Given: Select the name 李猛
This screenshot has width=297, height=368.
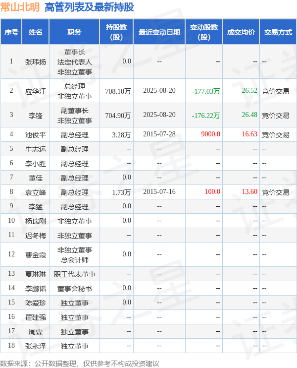Looking at the screenshot, I should (35, 207).
